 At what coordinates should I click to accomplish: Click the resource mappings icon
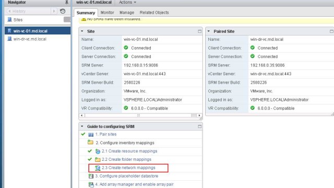[x=98, y=151]
